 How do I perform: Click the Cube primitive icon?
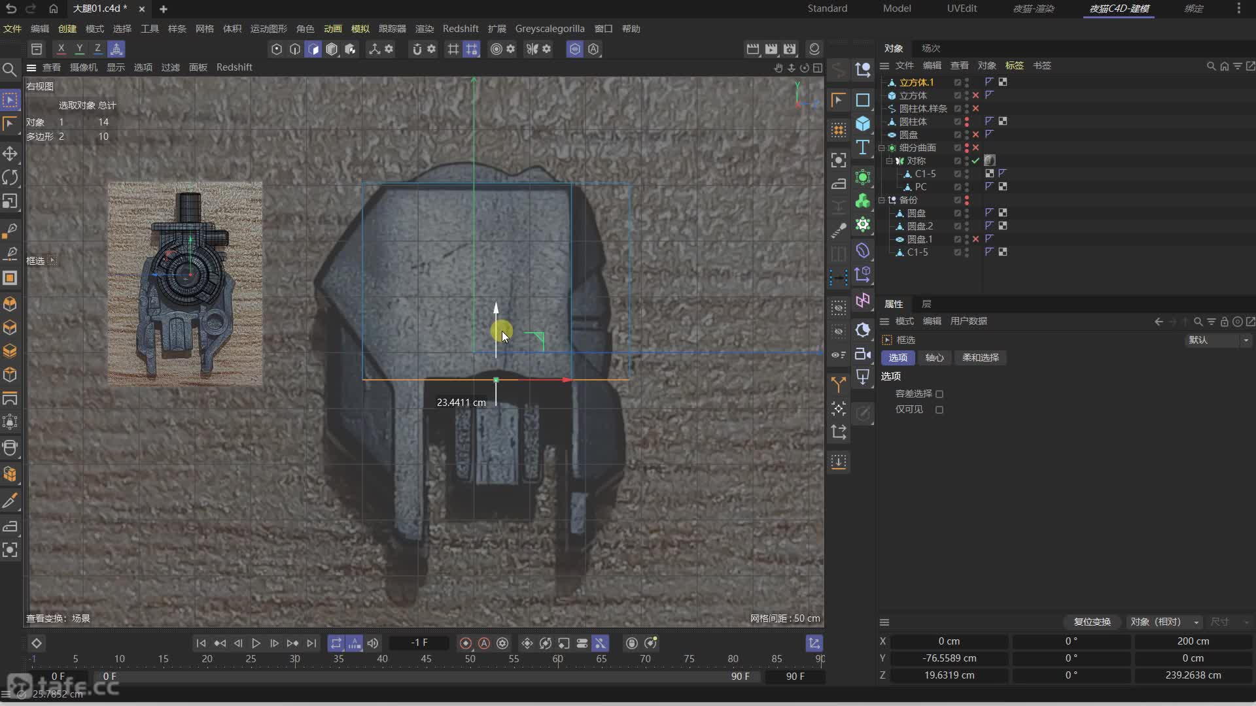click(x=863, y=124)
